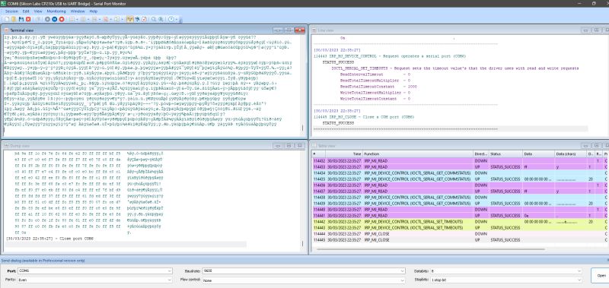Select row 114442 IOCTL_SERIAL_SET_TIMEOUTS
This screenshot has height=288, width=609.
click(460, 222)
